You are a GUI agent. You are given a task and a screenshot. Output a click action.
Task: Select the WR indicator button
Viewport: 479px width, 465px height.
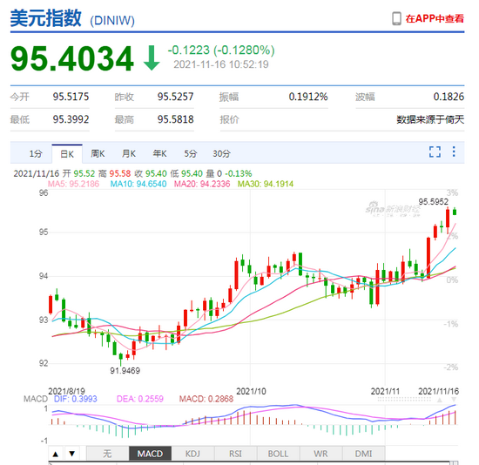tap(320, 454)
